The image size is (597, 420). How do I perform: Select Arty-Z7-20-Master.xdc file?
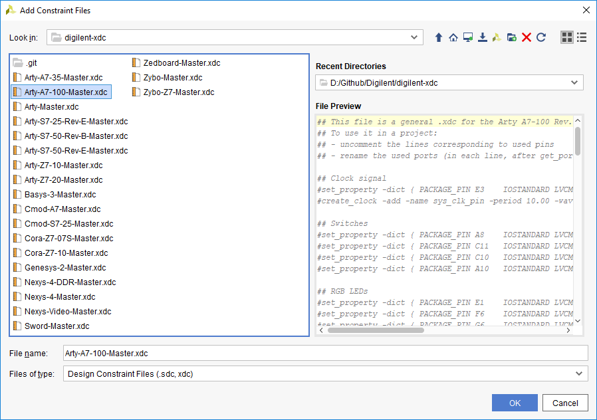58,180
